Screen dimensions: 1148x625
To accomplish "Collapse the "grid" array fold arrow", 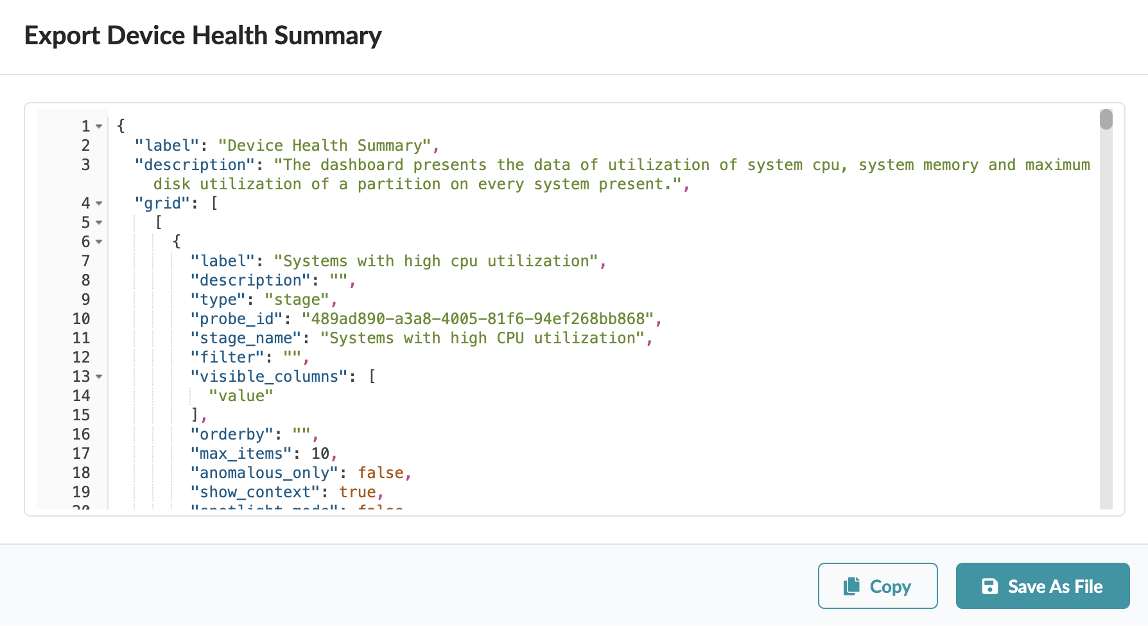I will click(x=100, y=203).
